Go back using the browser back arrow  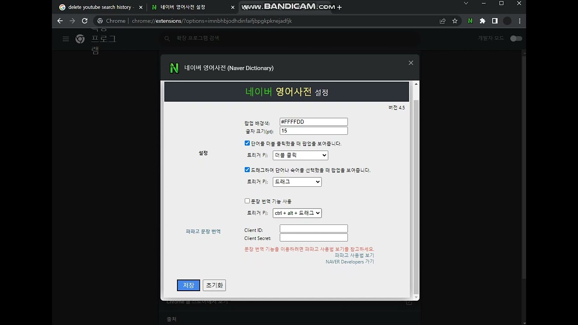point(60,21)
